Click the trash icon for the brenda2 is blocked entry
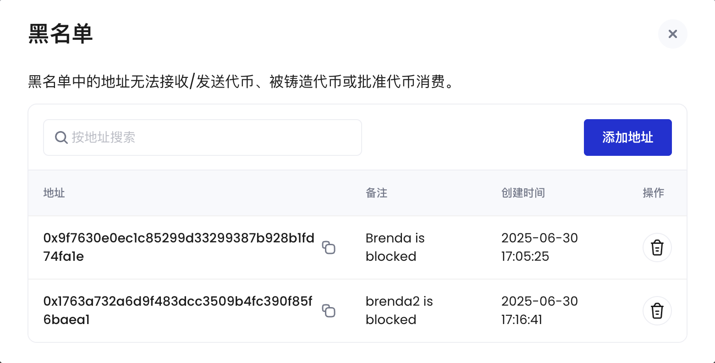715x363 pixels. (x=657, y=311)
